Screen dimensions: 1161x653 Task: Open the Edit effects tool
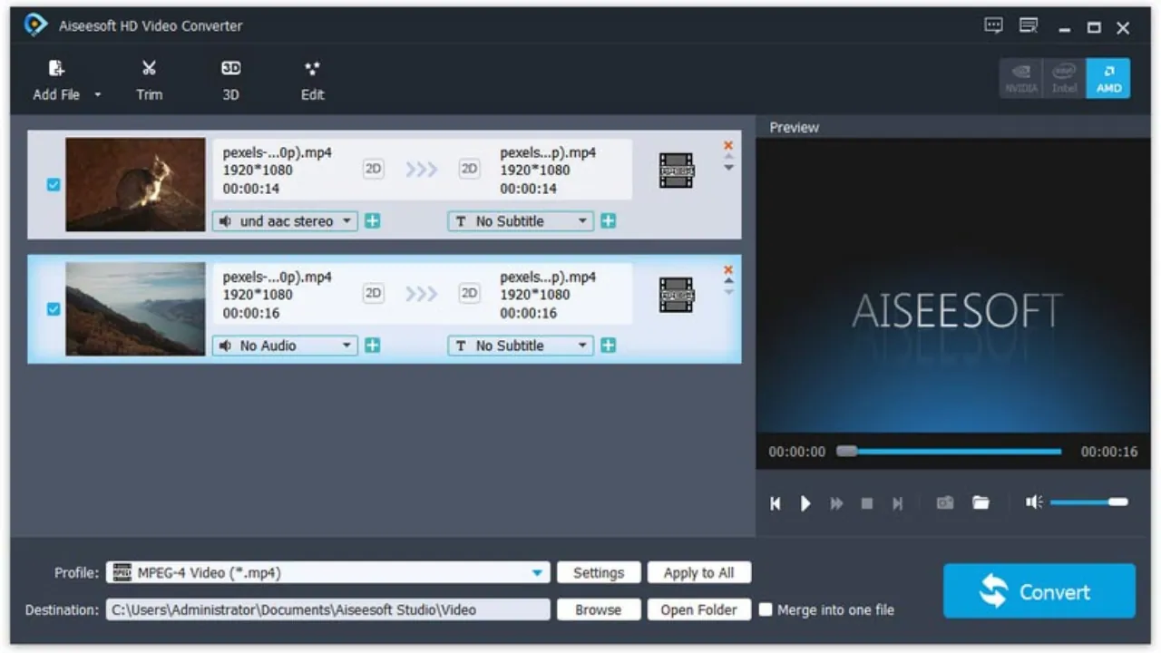click(x=312, y=80)
